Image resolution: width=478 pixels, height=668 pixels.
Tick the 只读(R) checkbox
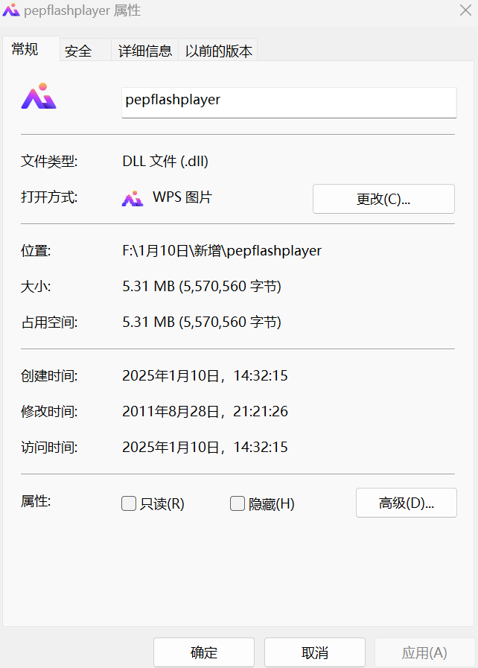pyautogui.click(x=129, y=503)
